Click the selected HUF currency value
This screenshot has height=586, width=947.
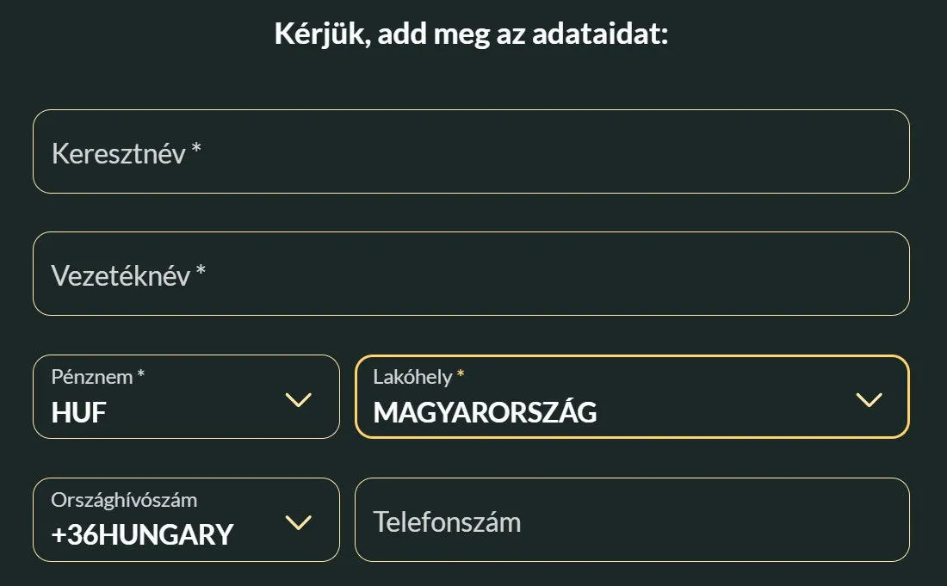point(79,413)
